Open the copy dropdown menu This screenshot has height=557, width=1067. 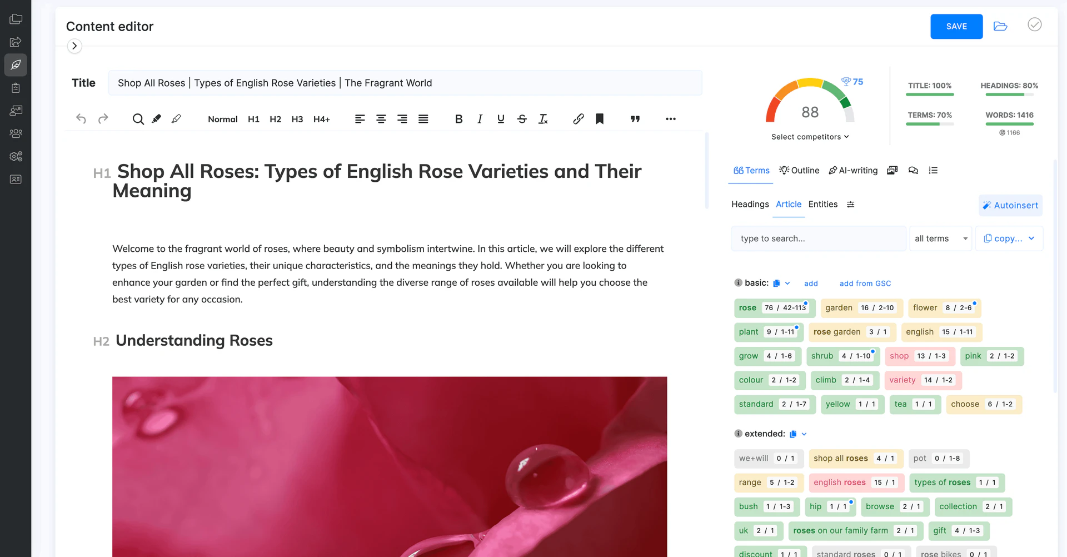(1009, 238)
